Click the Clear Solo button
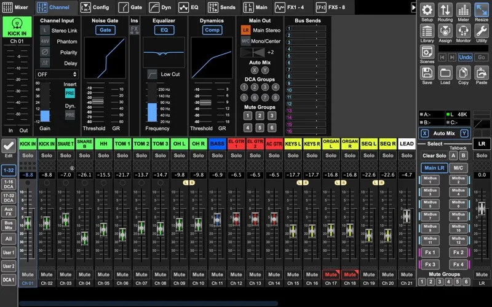 pos(434,156)
